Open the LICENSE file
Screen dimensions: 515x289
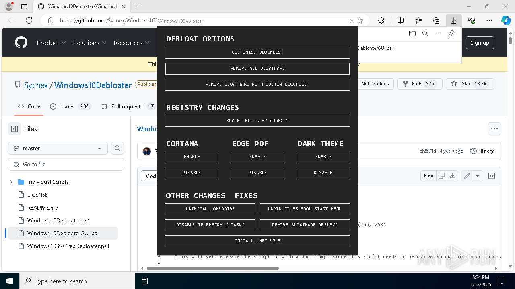point(63,195)
